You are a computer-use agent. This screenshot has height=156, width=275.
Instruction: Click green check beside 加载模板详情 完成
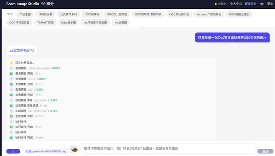click(x=12, y=105)
